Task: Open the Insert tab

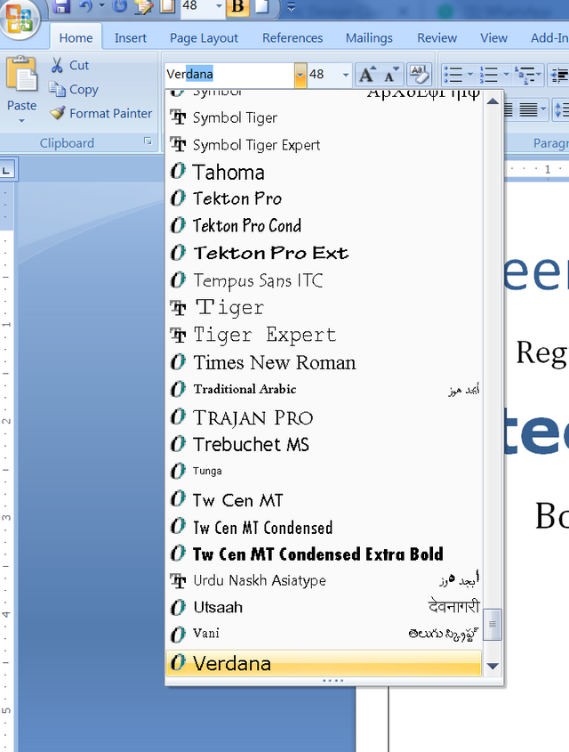Action: click(x=131, y=38)
